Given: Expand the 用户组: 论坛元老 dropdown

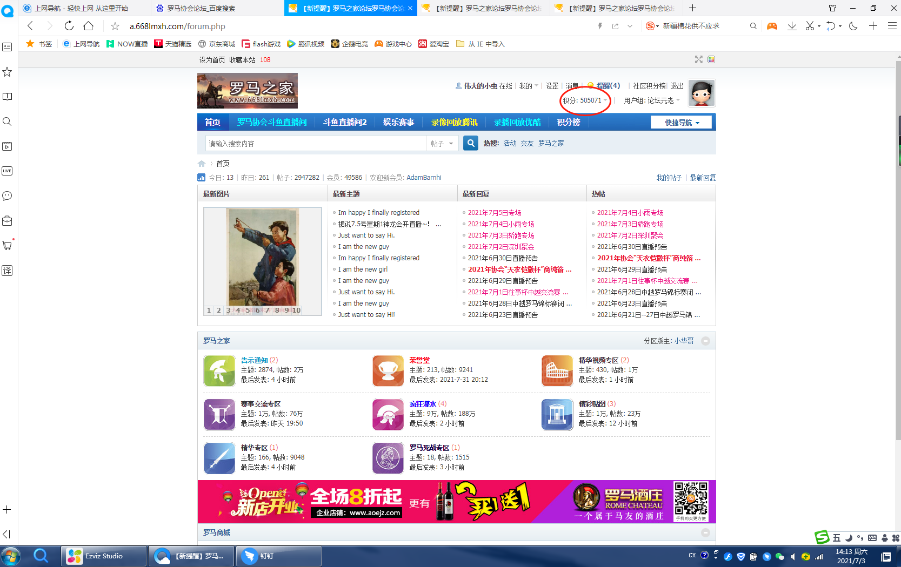Looking at the screenshot, I should (651, 100).
